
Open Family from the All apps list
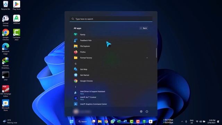coord(111,34)
